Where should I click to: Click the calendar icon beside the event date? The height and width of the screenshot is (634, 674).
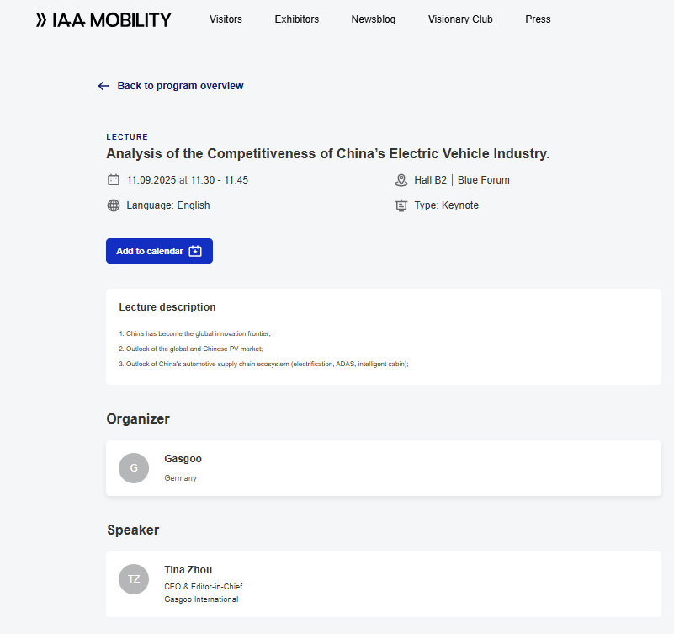[x=113, y=179]
